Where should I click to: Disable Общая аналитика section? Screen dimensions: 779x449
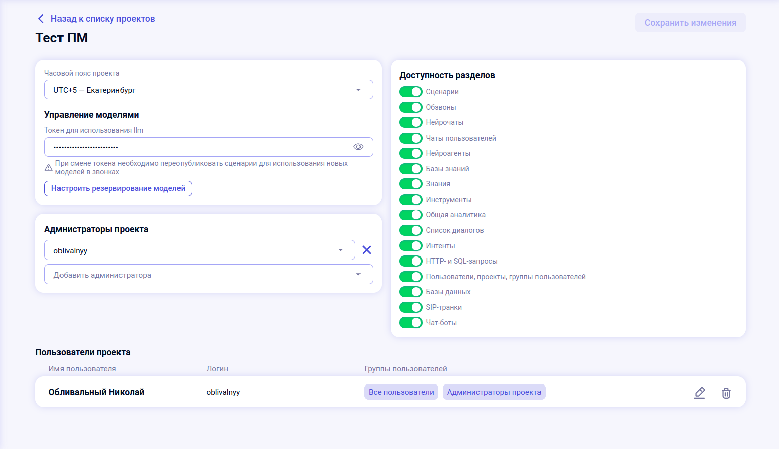pos(411,215)
